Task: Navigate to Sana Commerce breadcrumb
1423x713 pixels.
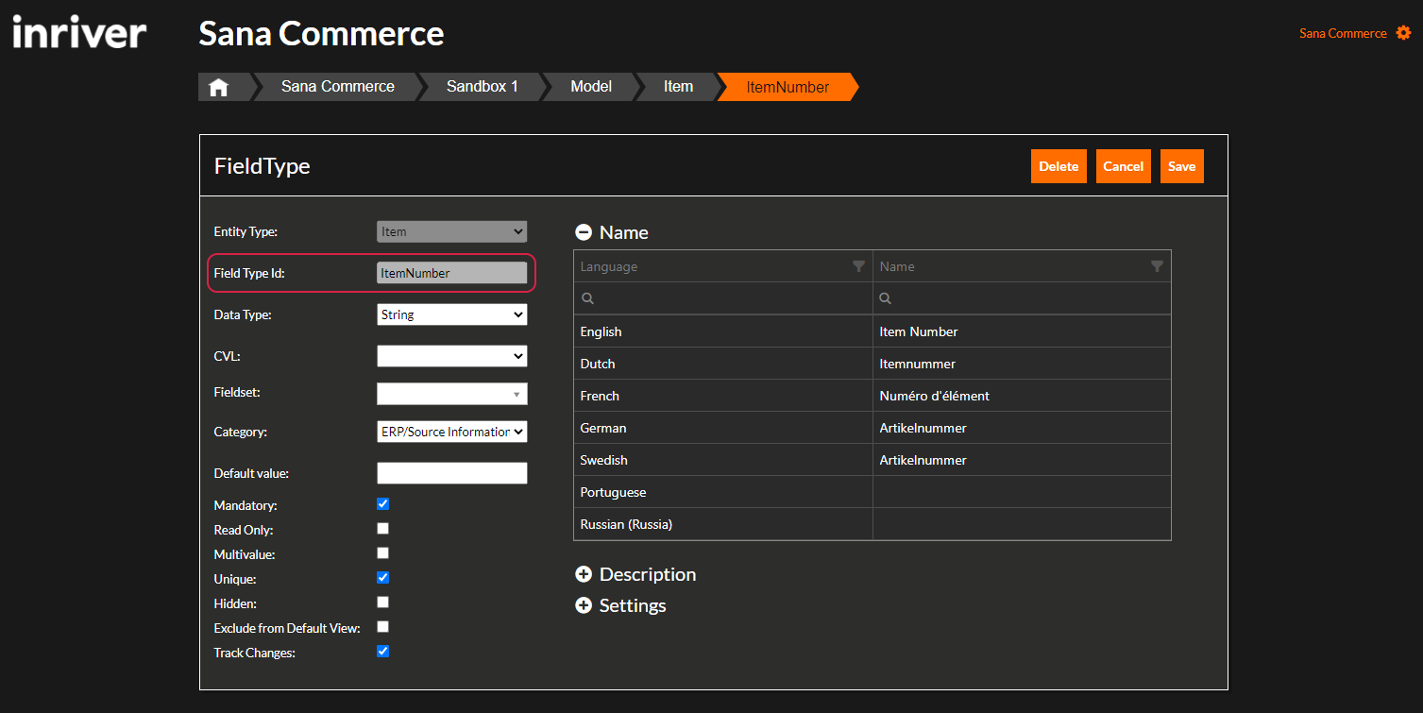Action: click(x=337, y=87)
